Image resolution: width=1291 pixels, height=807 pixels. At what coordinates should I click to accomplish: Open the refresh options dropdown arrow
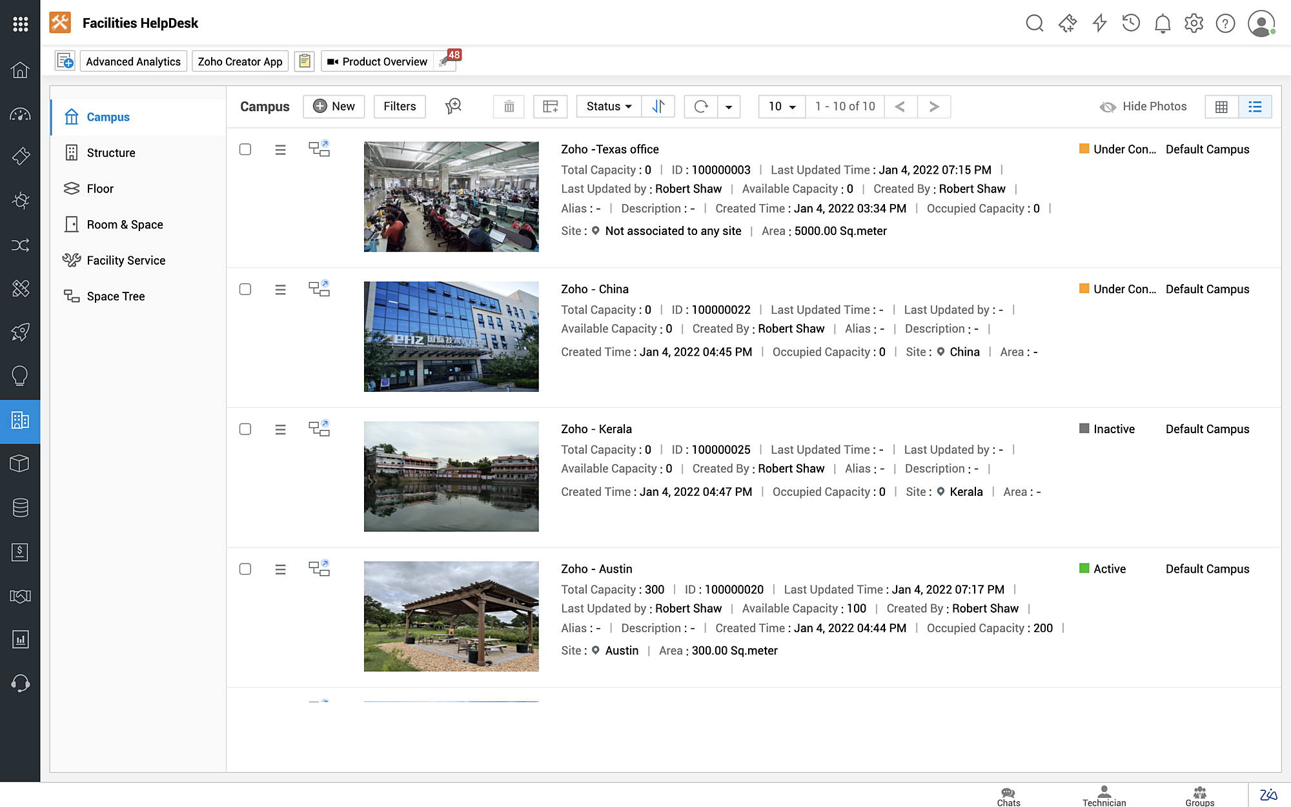point(729,106)
